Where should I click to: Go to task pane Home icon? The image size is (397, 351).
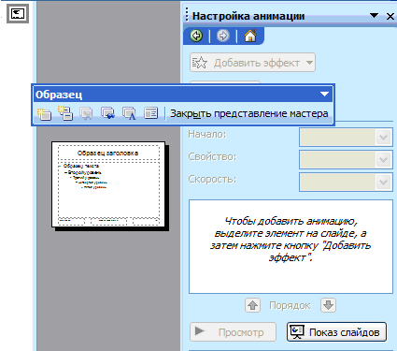coord(250,36)
